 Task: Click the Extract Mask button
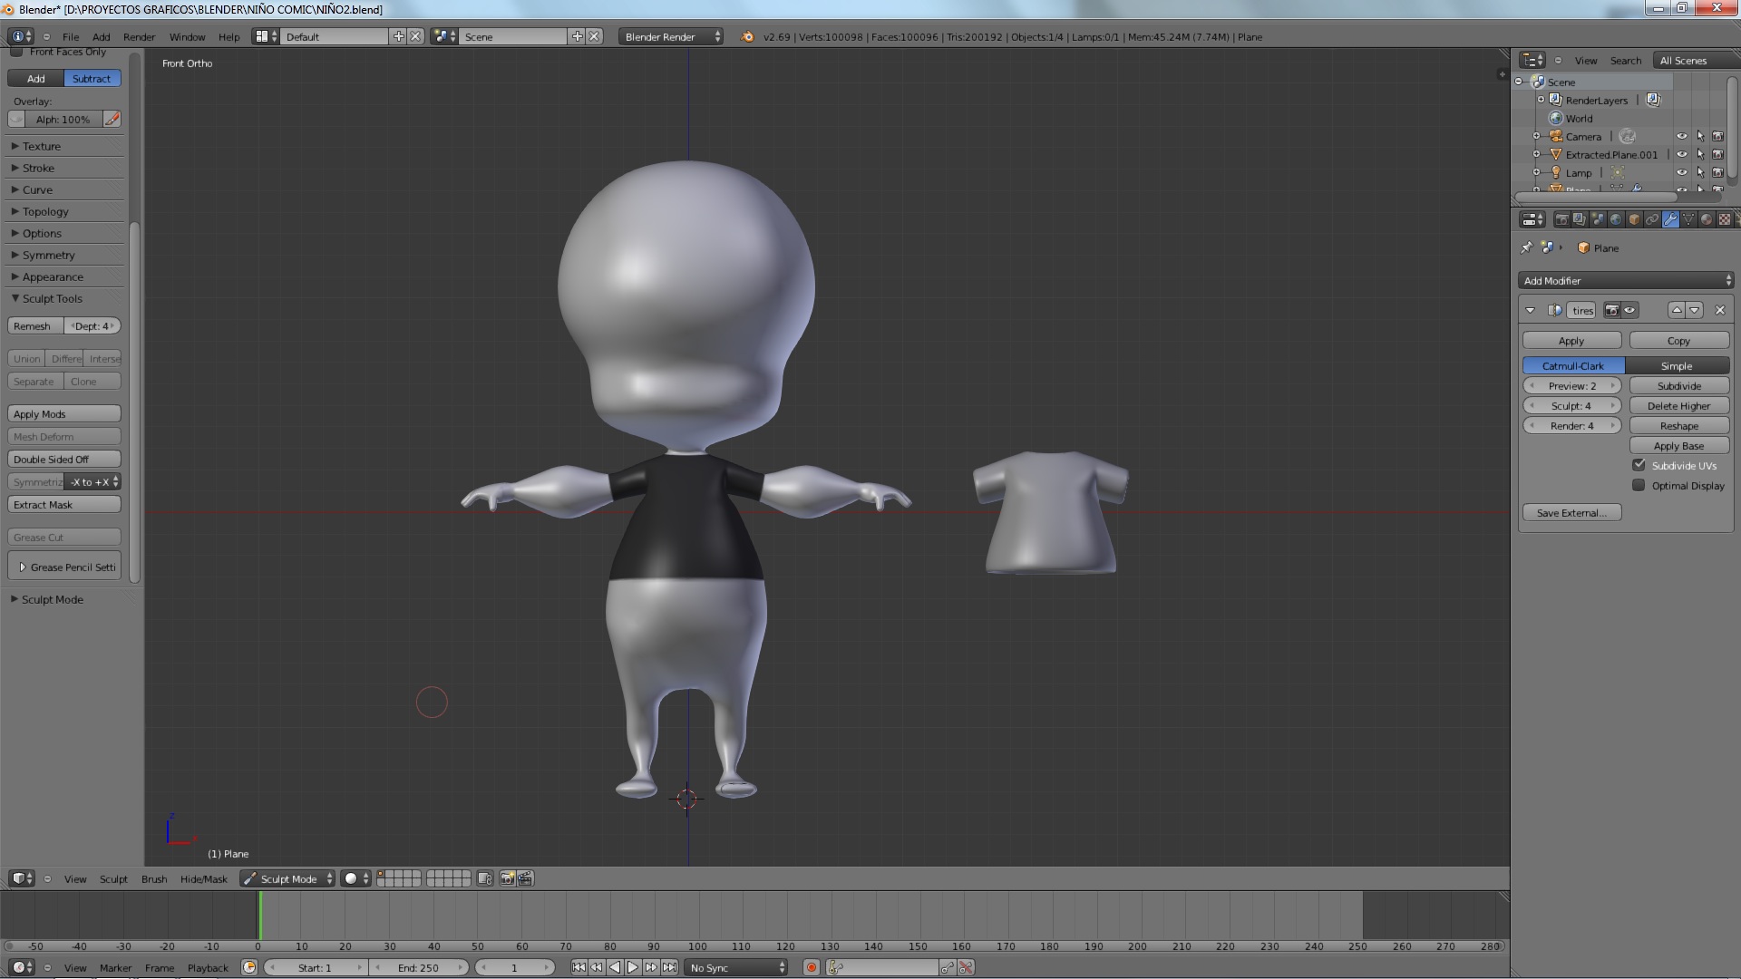click(x=63, y=505)
